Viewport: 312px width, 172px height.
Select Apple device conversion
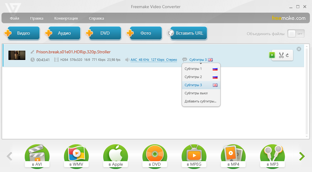[x=115, y=156]
